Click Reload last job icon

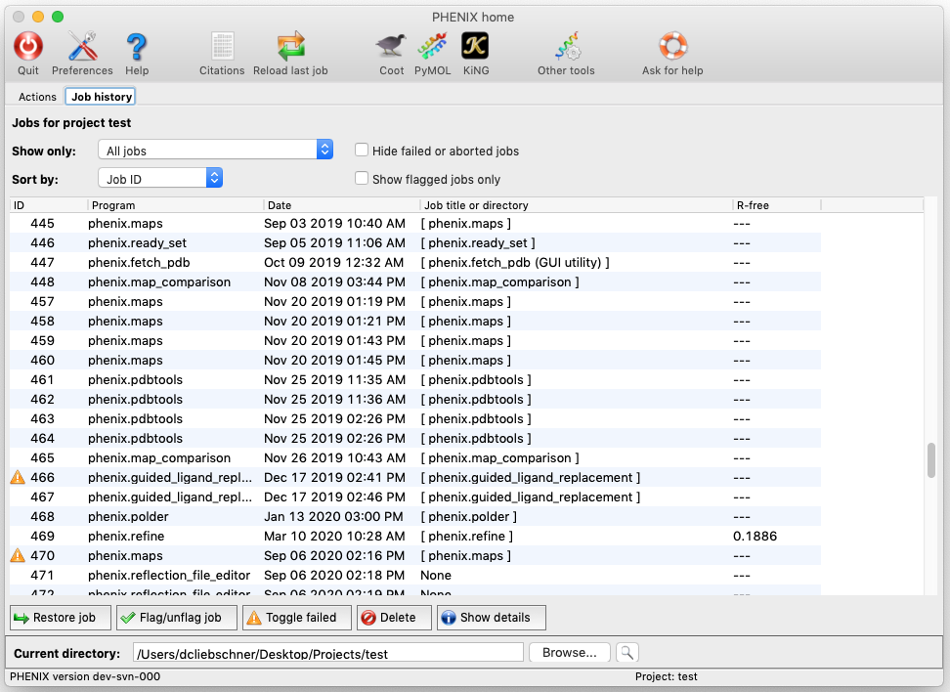290,47
